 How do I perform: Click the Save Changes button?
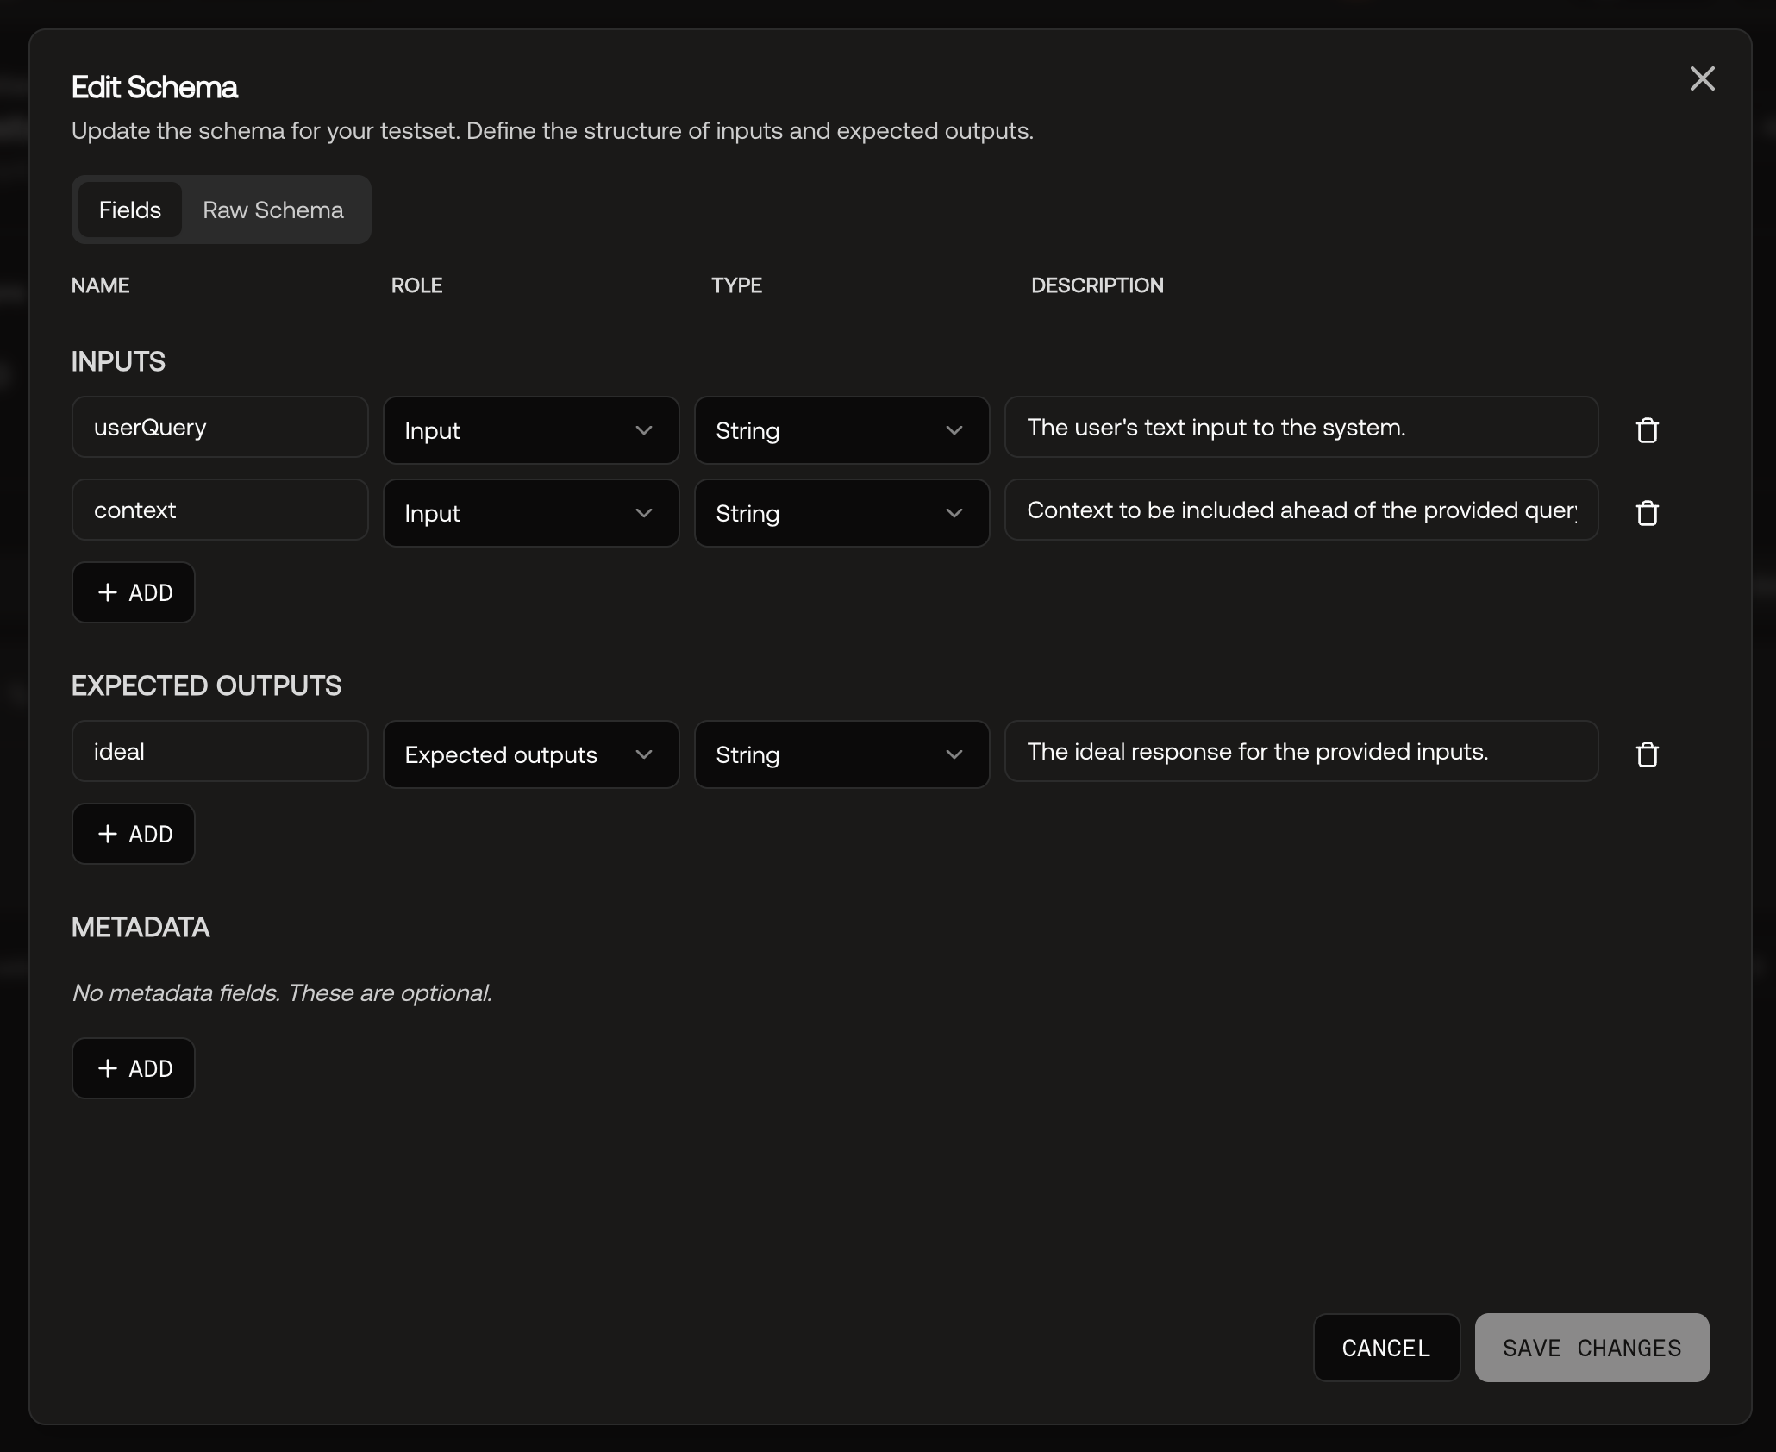(1592, 1348)
